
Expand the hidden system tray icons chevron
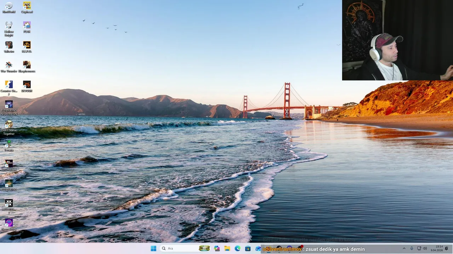[404, 248]
